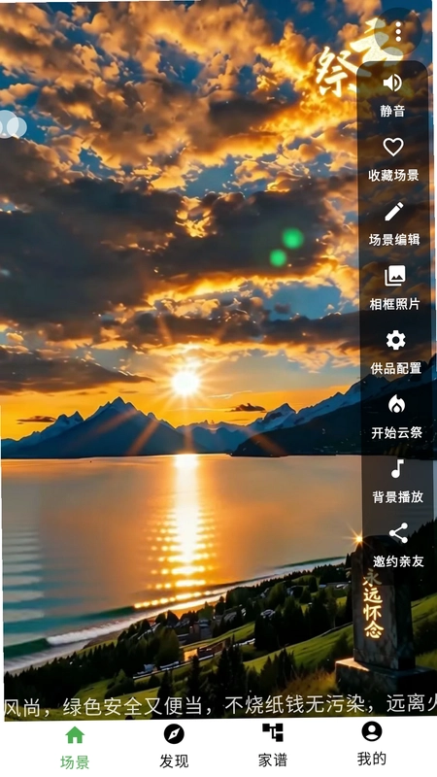Open 场景编辑 pencil icon

point(394,212)
